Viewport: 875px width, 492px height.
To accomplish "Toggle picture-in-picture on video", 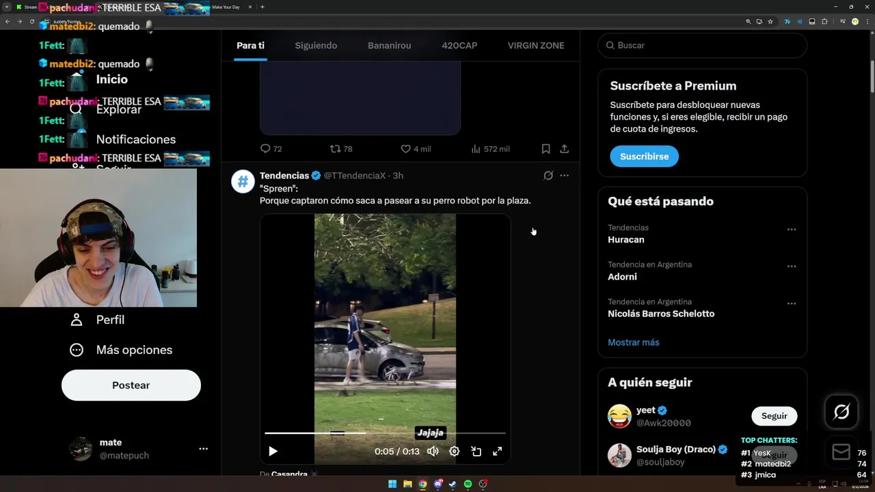I will (x=476, y=451).
